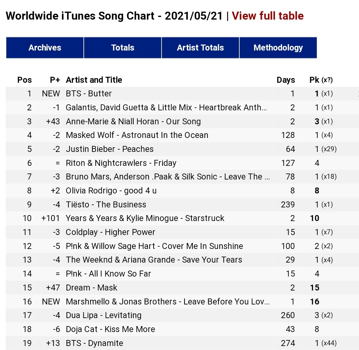Select the BTS - Dynamite row
359x350 pixels.
pyautogui.click(x=94, y=343)
